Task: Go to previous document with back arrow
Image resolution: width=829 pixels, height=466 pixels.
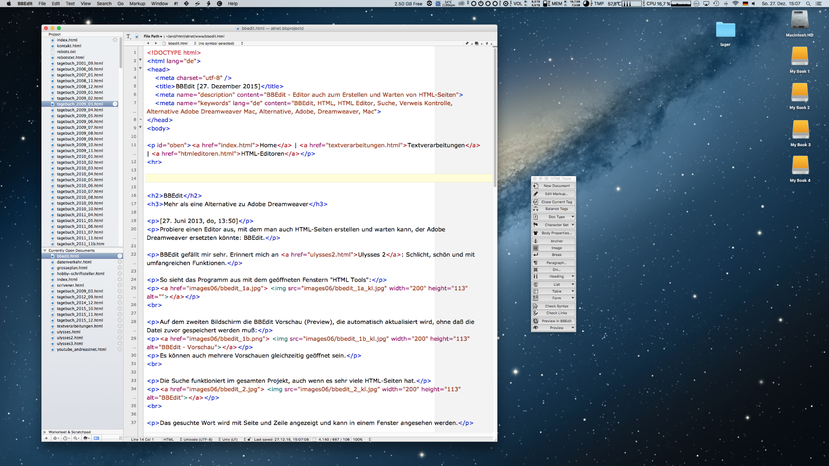Action: click(148, 43)
